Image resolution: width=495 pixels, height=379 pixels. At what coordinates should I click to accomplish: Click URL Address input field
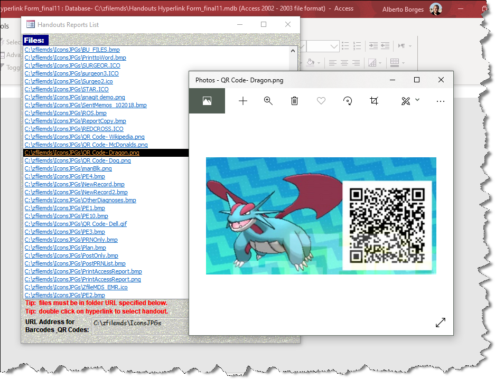pos(140,326)
